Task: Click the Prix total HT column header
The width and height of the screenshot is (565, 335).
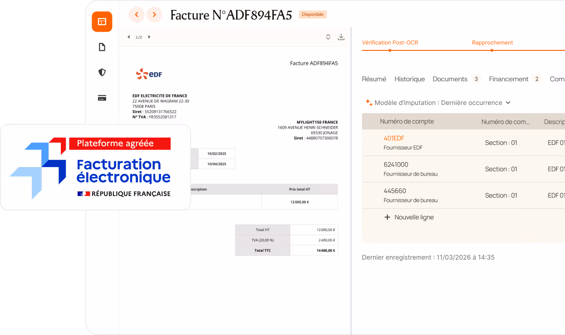Action: (300, 189)
